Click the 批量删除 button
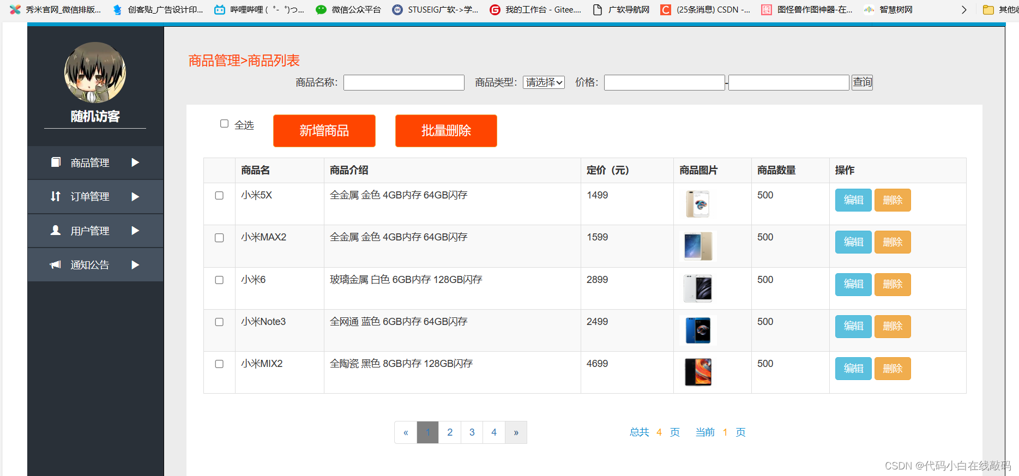Image resolution: width=1019 pixels, height=476 pixels. tap(446, 131)
